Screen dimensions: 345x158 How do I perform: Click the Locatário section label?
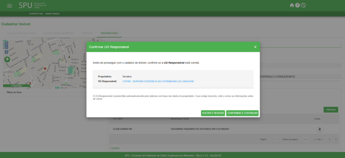pyautogui.click(x=115, y=148)
